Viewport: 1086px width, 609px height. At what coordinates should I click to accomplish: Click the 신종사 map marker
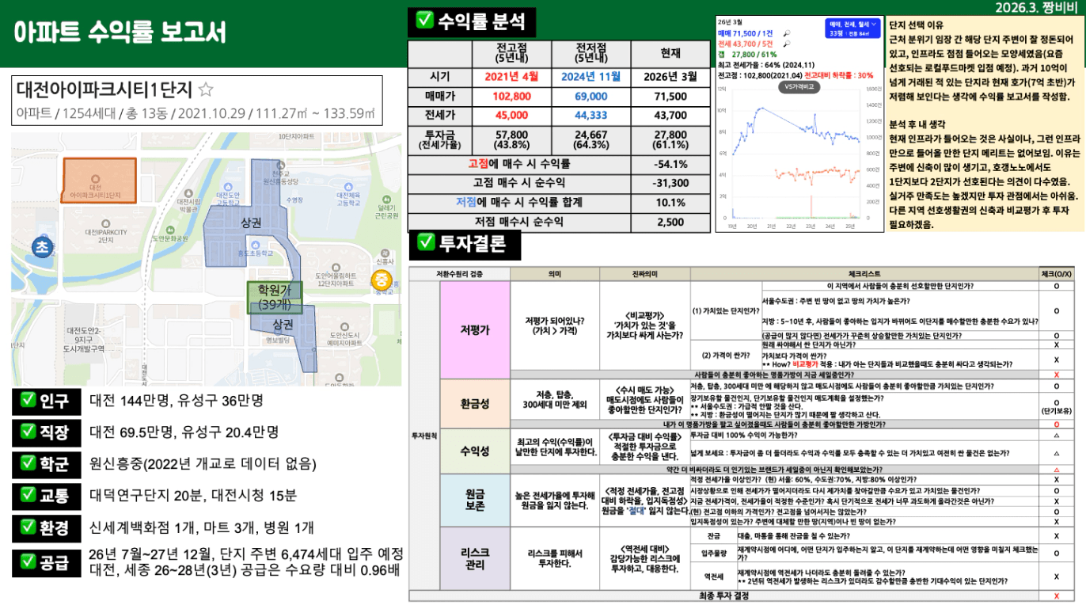[385, 253]
